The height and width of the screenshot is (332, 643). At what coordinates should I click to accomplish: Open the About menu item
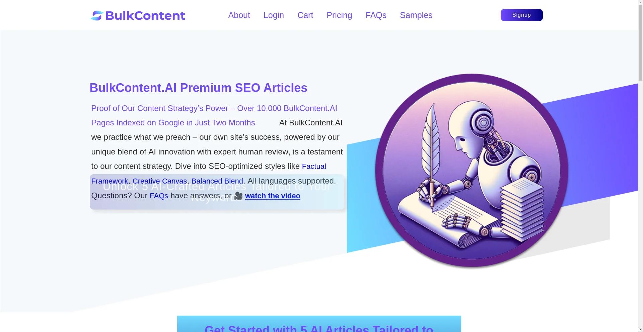click(x=239, y=15)
